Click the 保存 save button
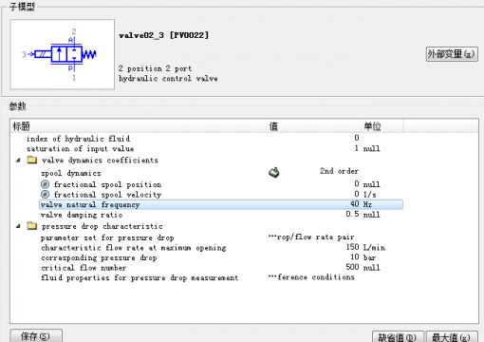The height and width of the screenshot is (342, 484). tap(36, 335)
